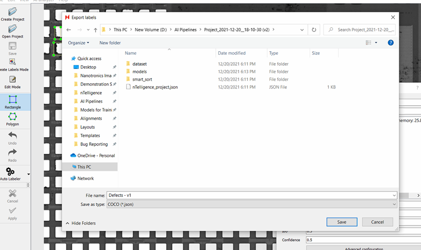Click the Redo arrow icon
The width and height of the screenshot is (421, 250).
coord(13,152)
